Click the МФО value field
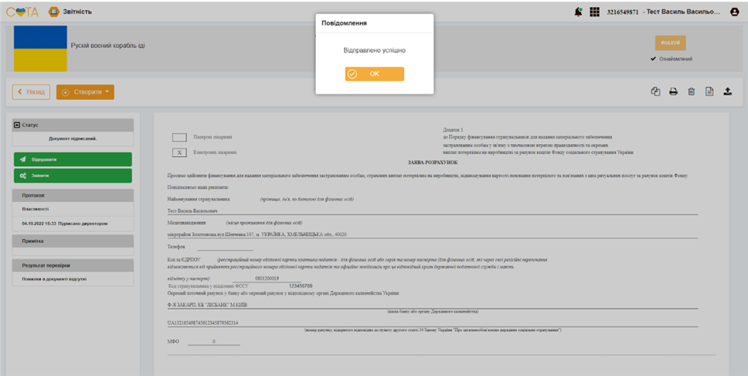 pyautogui.click(x=214, y=342)
